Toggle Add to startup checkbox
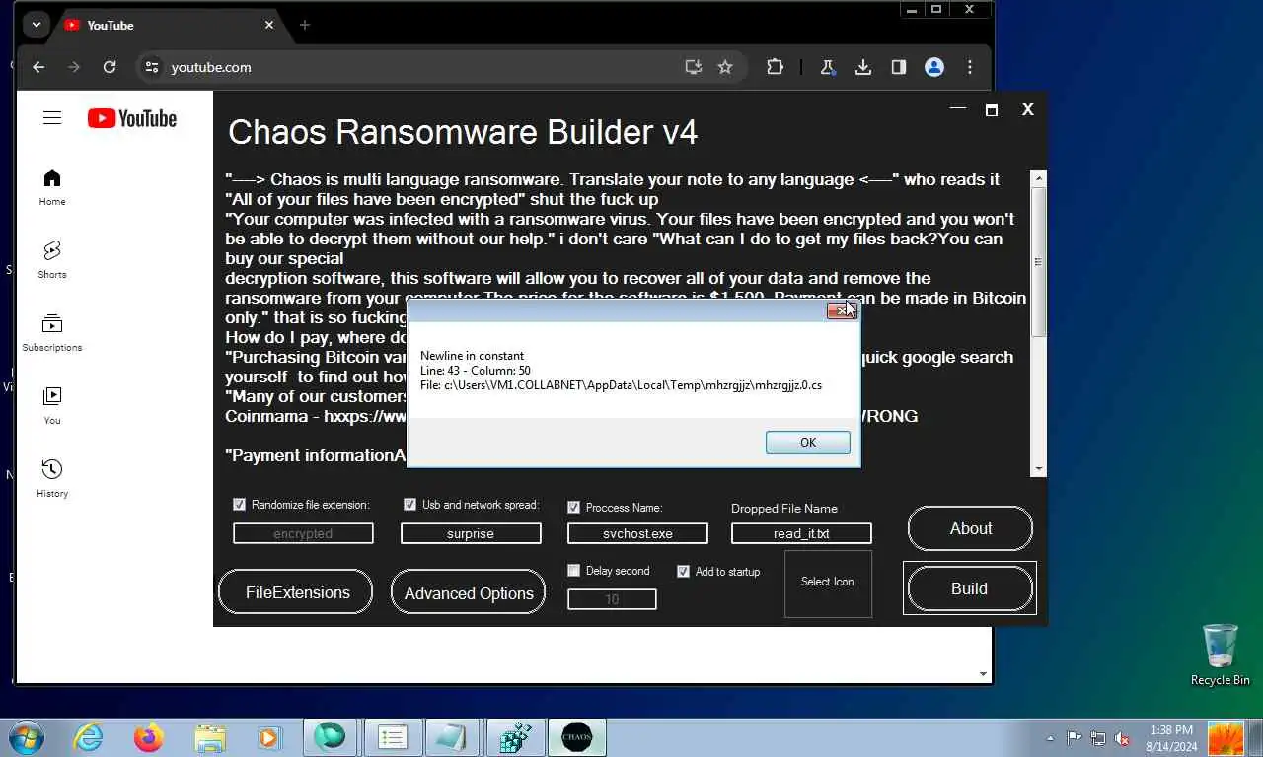 click(x=683, y=571)
